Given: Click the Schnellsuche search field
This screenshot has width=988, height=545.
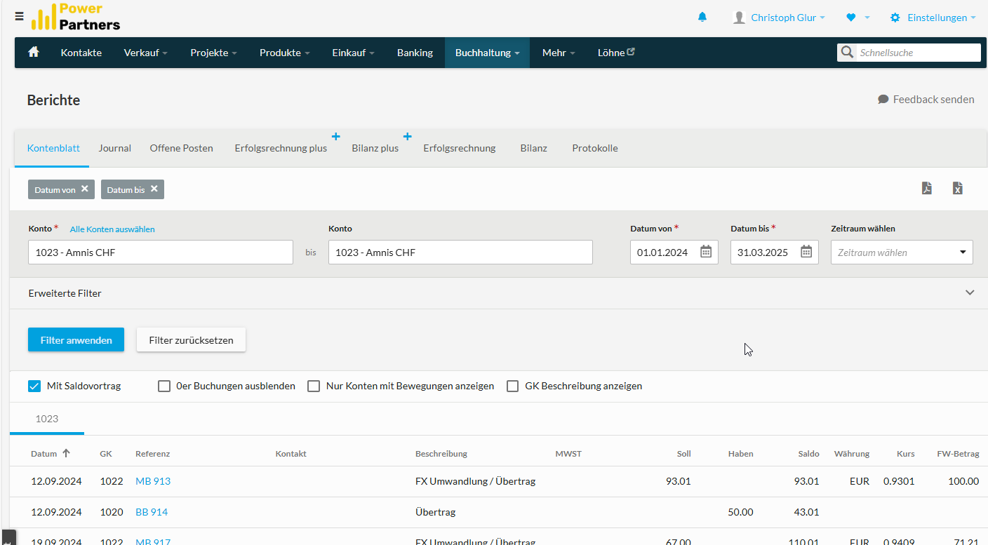Looking at the screenshot, I should [918, 53].
